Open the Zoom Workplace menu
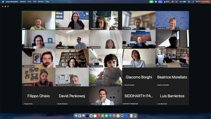The width and height of the screenshot is (211, 119). pos(12,2)
